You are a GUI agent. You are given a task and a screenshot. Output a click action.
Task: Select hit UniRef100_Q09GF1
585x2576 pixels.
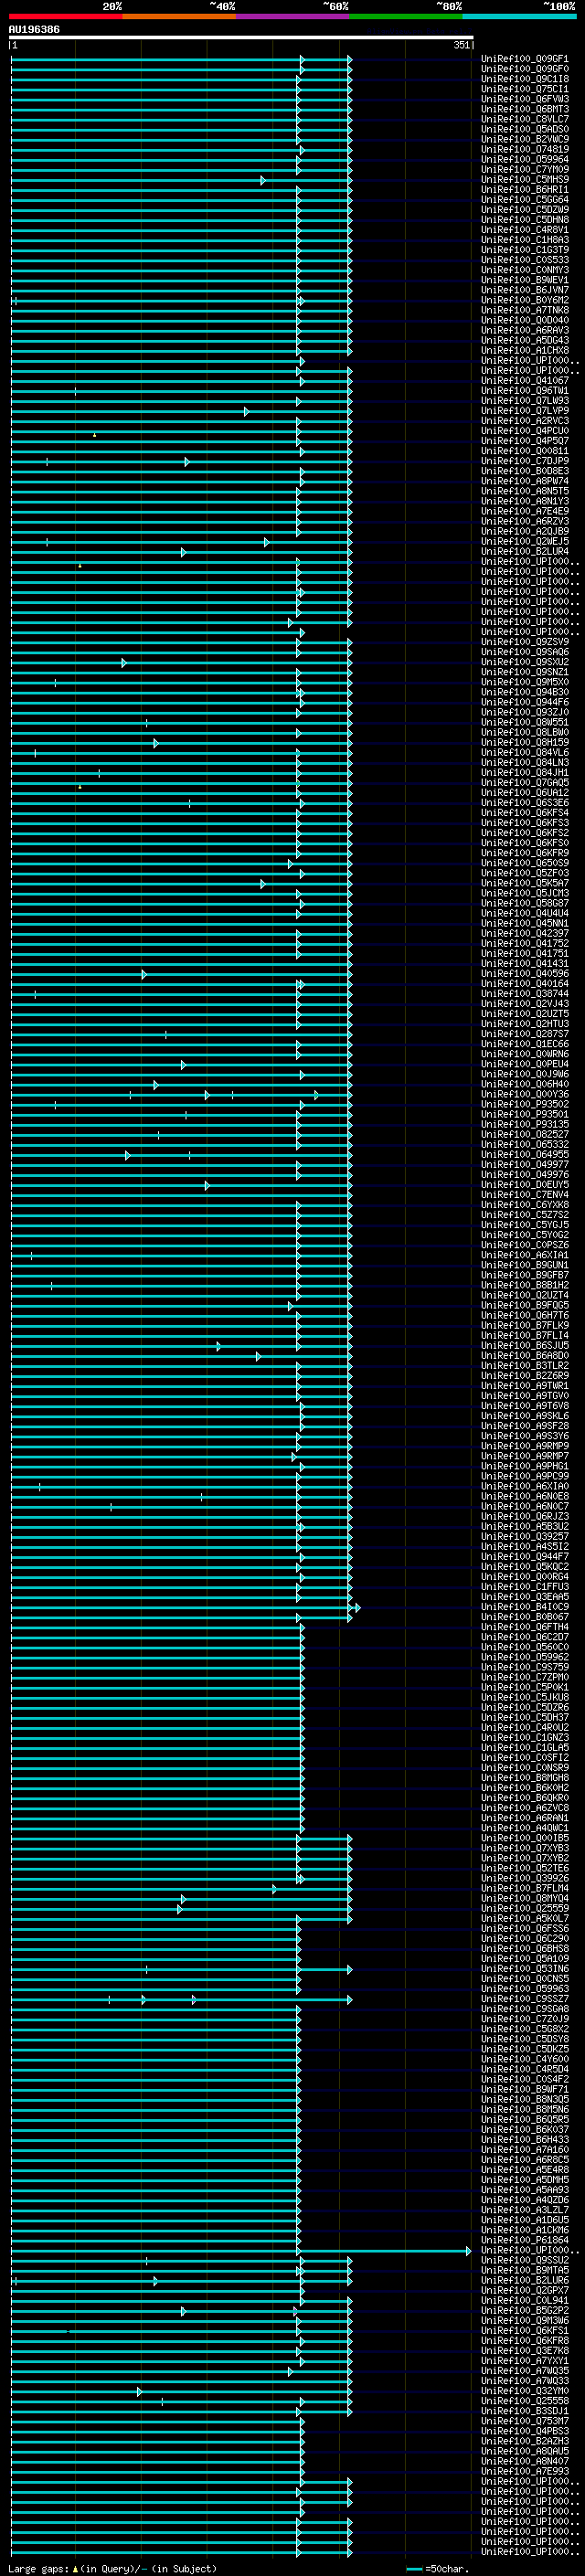[x=525, y=59]
